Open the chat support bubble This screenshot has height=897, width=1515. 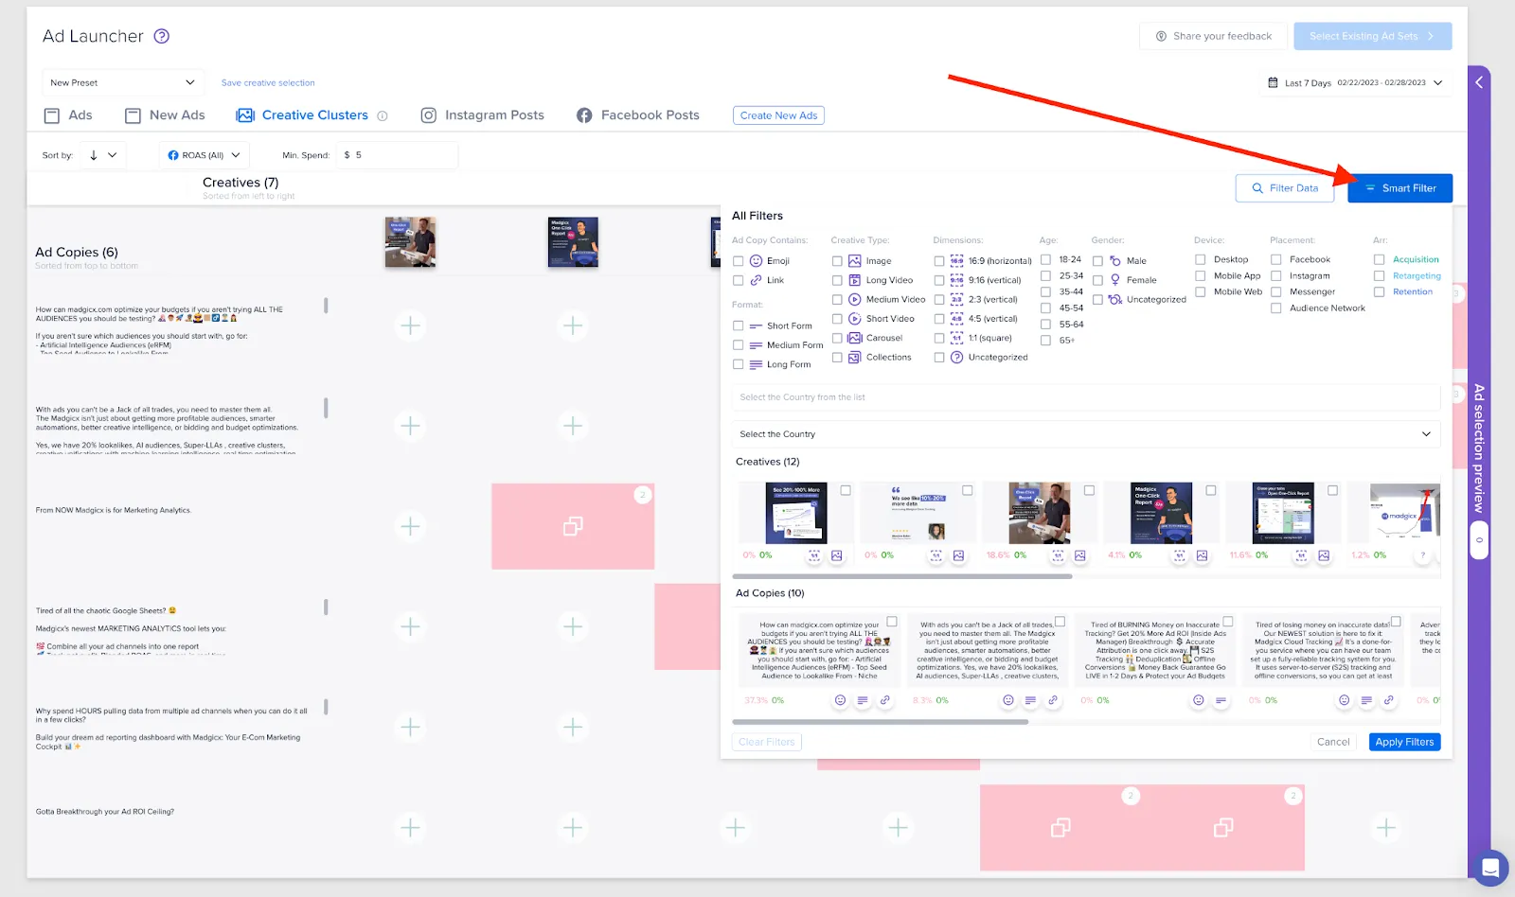(1489, 867)
